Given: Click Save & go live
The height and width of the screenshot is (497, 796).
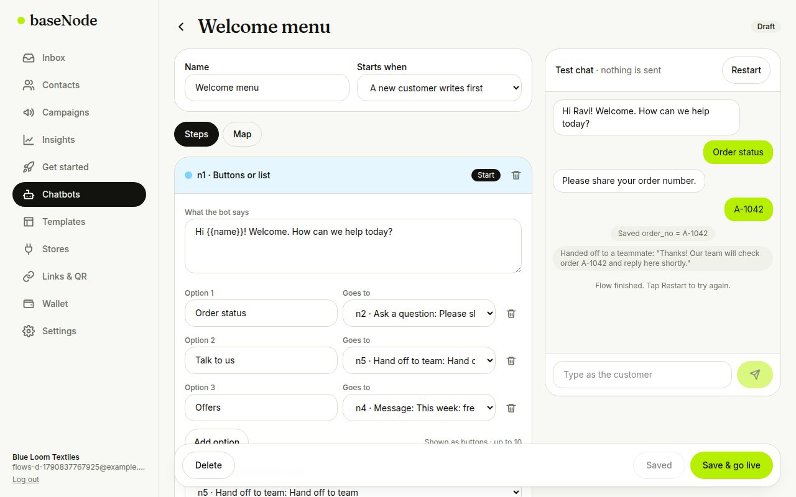Looking at the screenshot, I should (731, 465).
